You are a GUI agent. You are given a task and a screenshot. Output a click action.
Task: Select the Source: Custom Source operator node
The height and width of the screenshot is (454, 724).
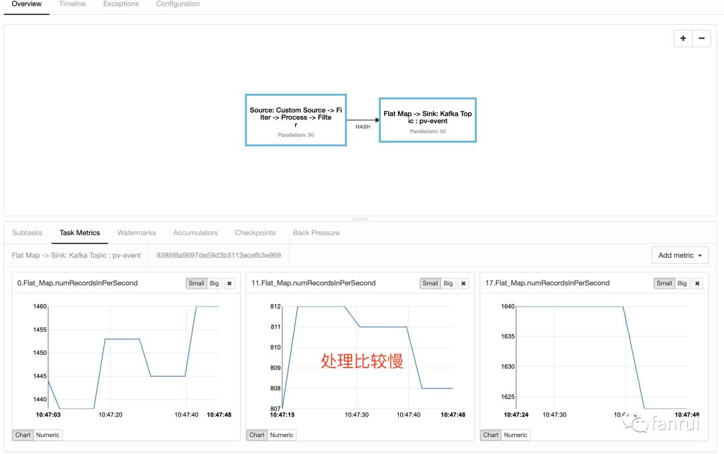pyautogui.click(x=296, y=120)
